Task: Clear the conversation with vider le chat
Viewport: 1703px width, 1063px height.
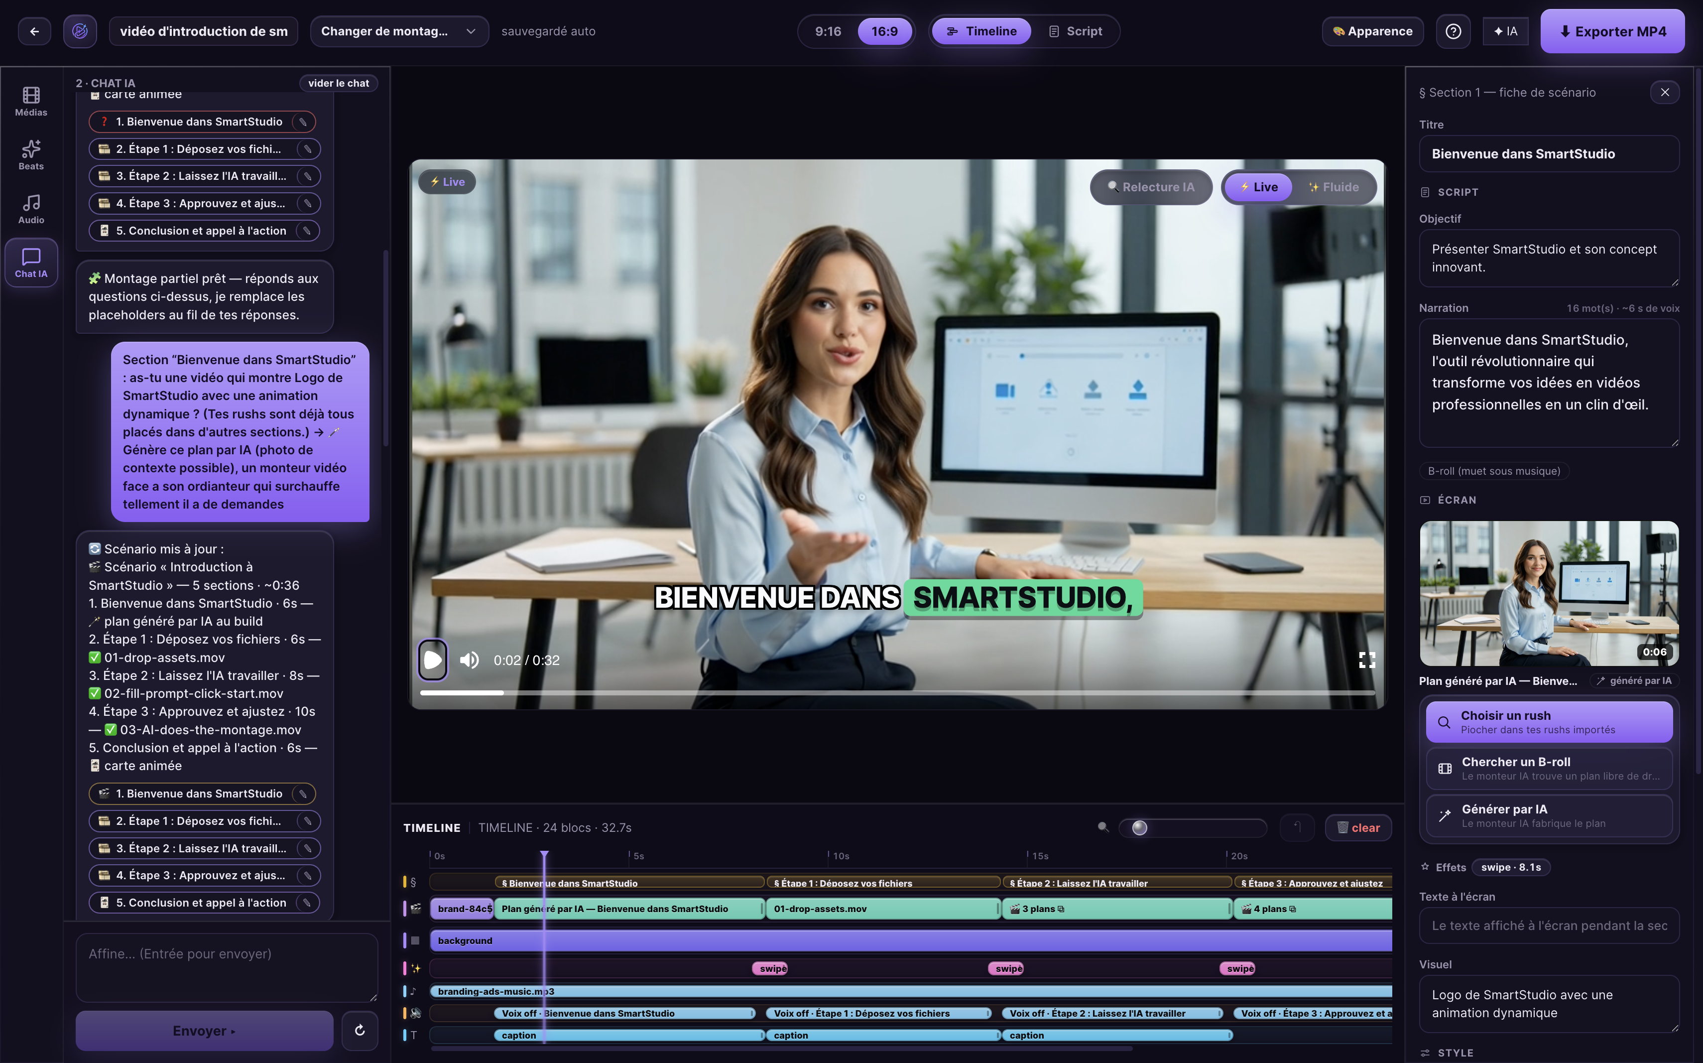Action: (x=339, y=83)
